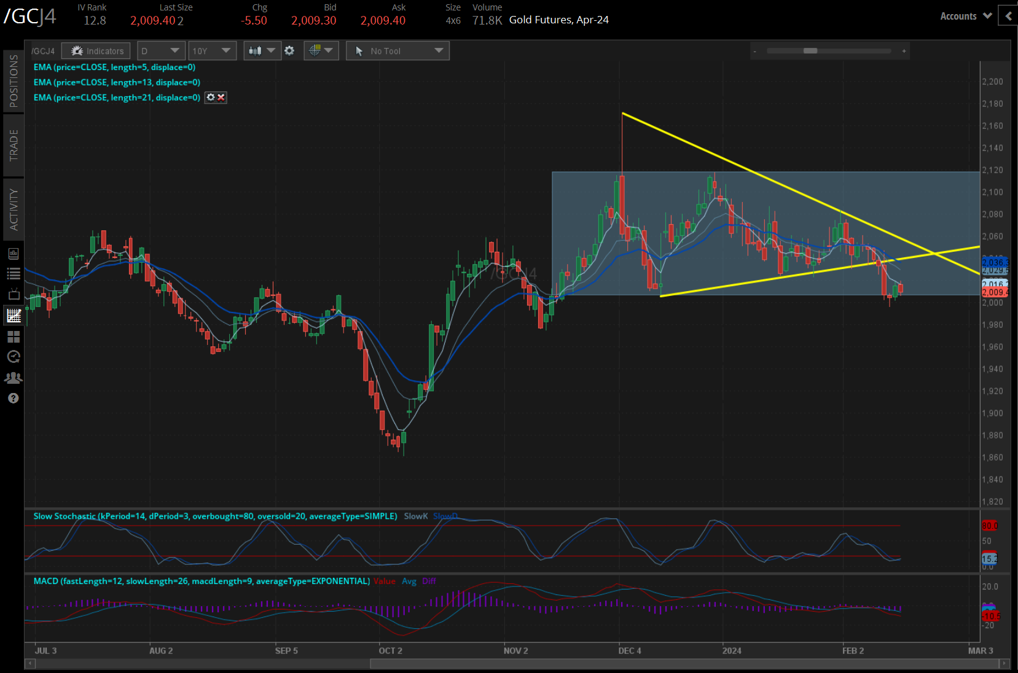Open the No Tool drawing dropdown

[x=397, y=51]
